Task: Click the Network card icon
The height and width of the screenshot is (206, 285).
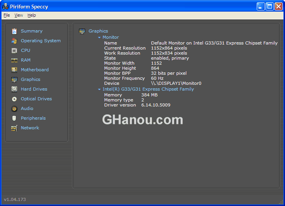Action: tap(14, 128)
